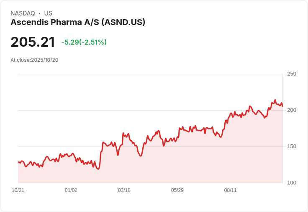Click the -5.29(-2.51%) price change
Image resolution: width=308 pixels, height=212 pixels.
tap(84, 42)
